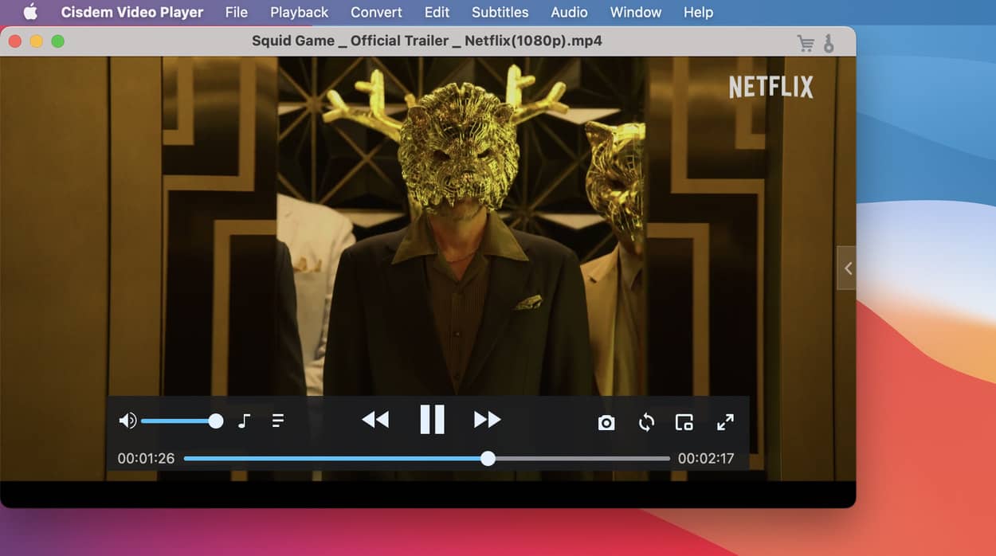Pause the video
The image size is (996, 556).
432,419
